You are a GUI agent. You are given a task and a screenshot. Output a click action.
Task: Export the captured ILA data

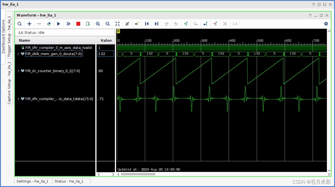88,24
